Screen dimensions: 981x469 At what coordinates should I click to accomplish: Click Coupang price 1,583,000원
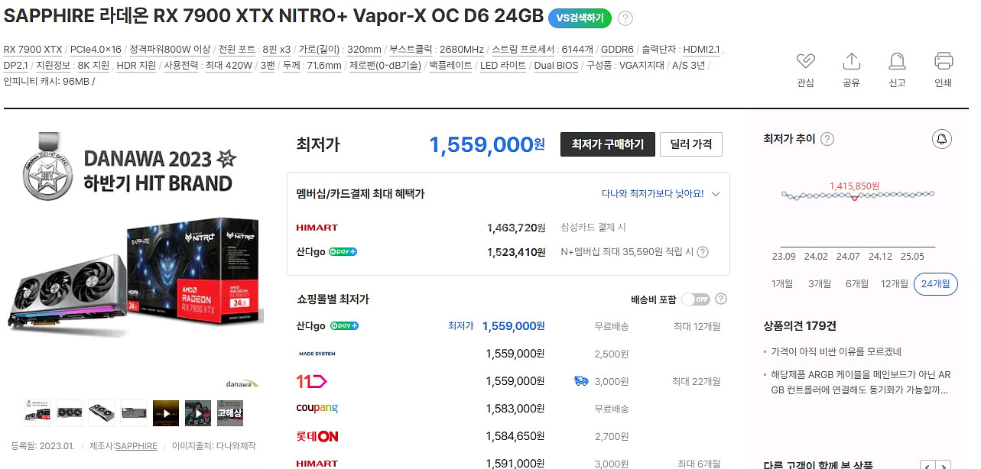click(x=515, y=408)
